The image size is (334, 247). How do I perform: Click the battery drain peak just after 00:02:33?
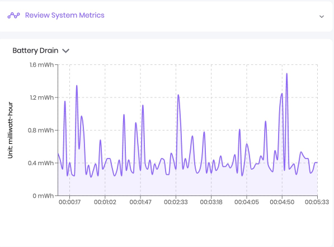click(178, 95)
